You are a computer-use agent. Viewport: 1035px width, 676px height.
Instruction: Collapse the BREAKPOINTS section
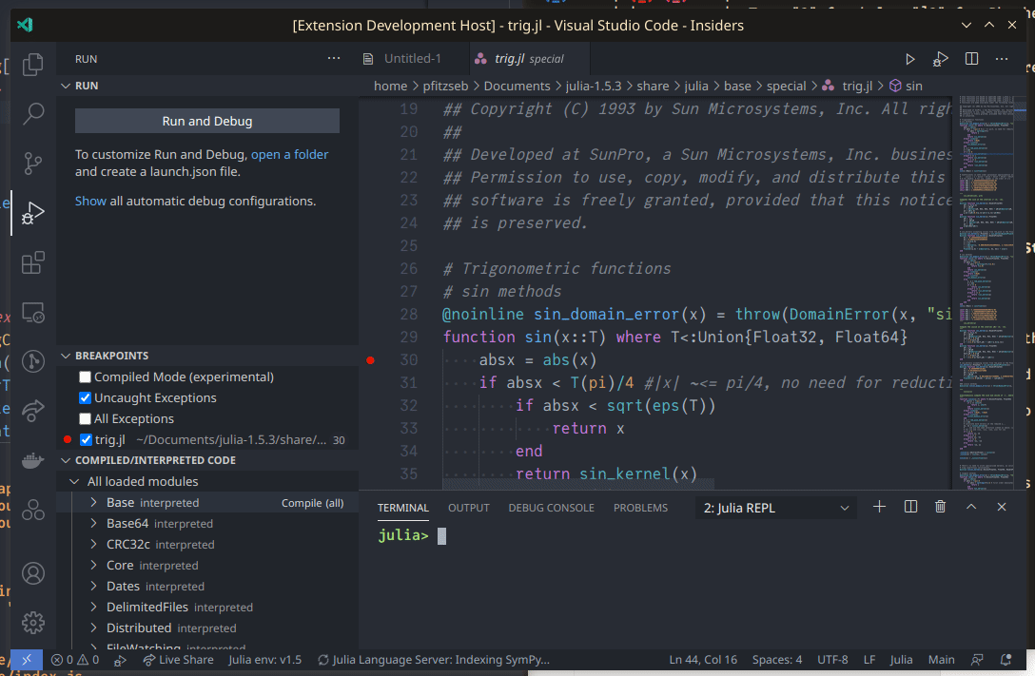[66, 356]
